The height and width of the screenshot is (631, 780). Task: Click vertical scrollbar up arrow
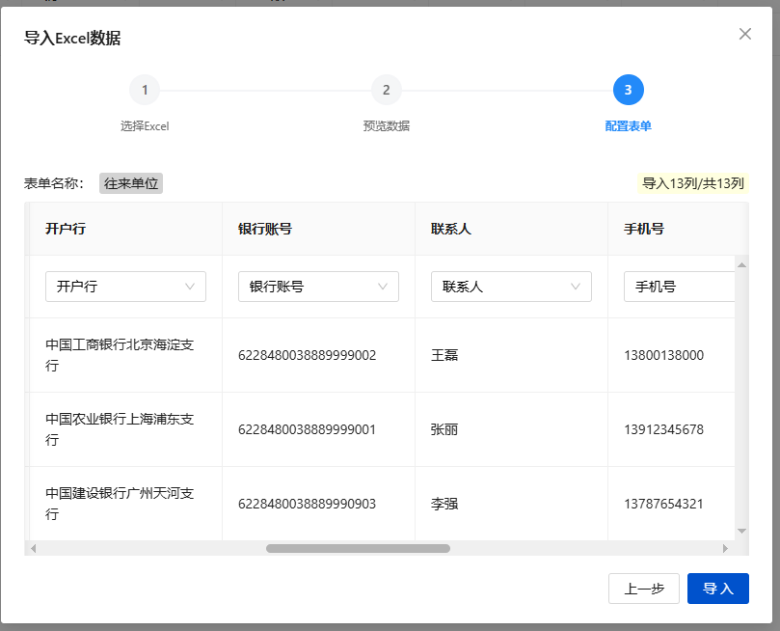741,264
